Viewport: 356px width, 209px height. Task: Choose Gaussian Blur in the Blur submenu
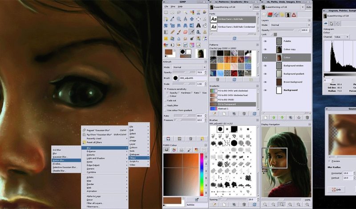click(66, 157)
